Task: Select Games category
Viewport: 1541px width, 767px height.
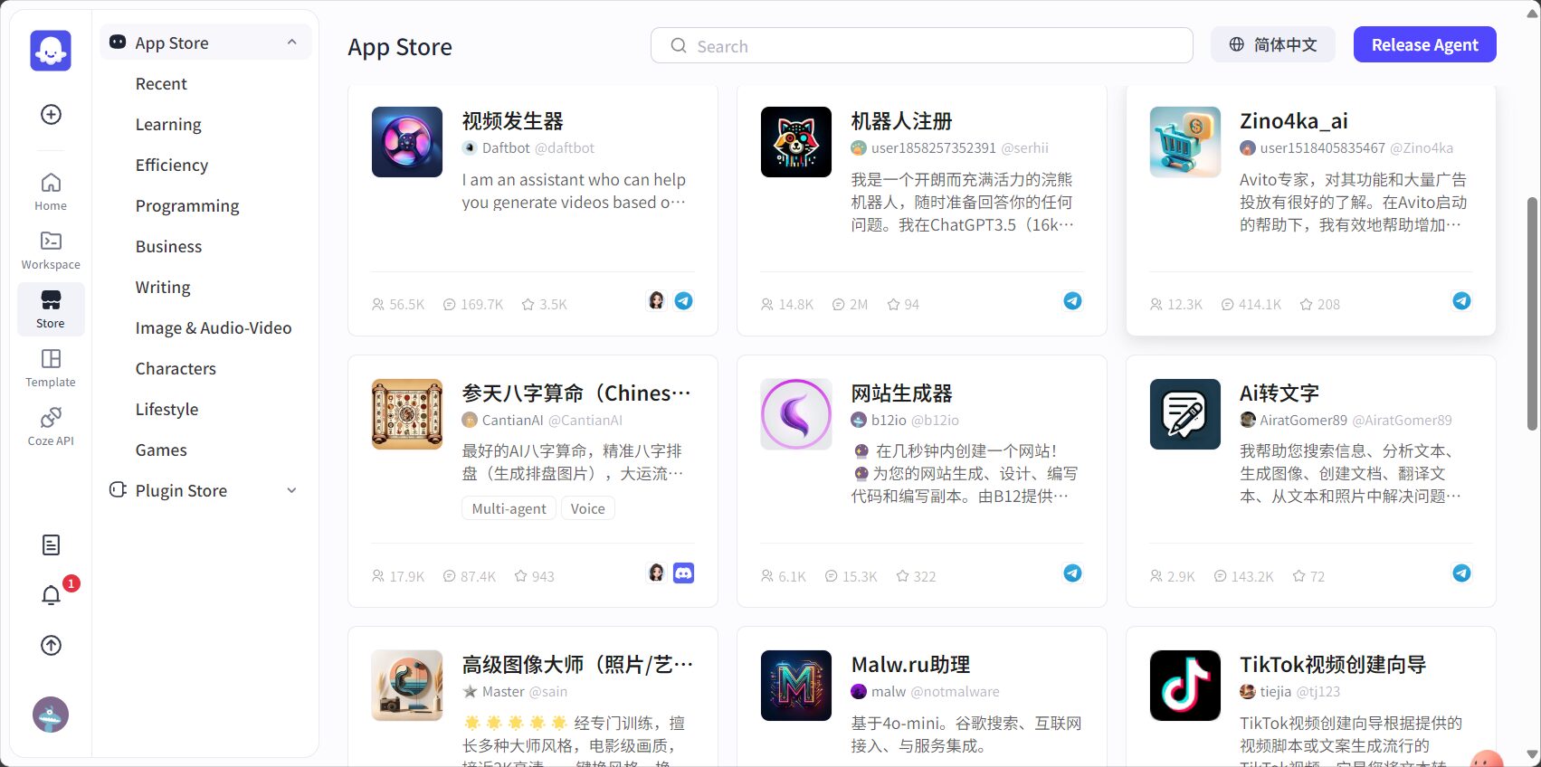Action: pyautogui.click(x=161, y=450)
